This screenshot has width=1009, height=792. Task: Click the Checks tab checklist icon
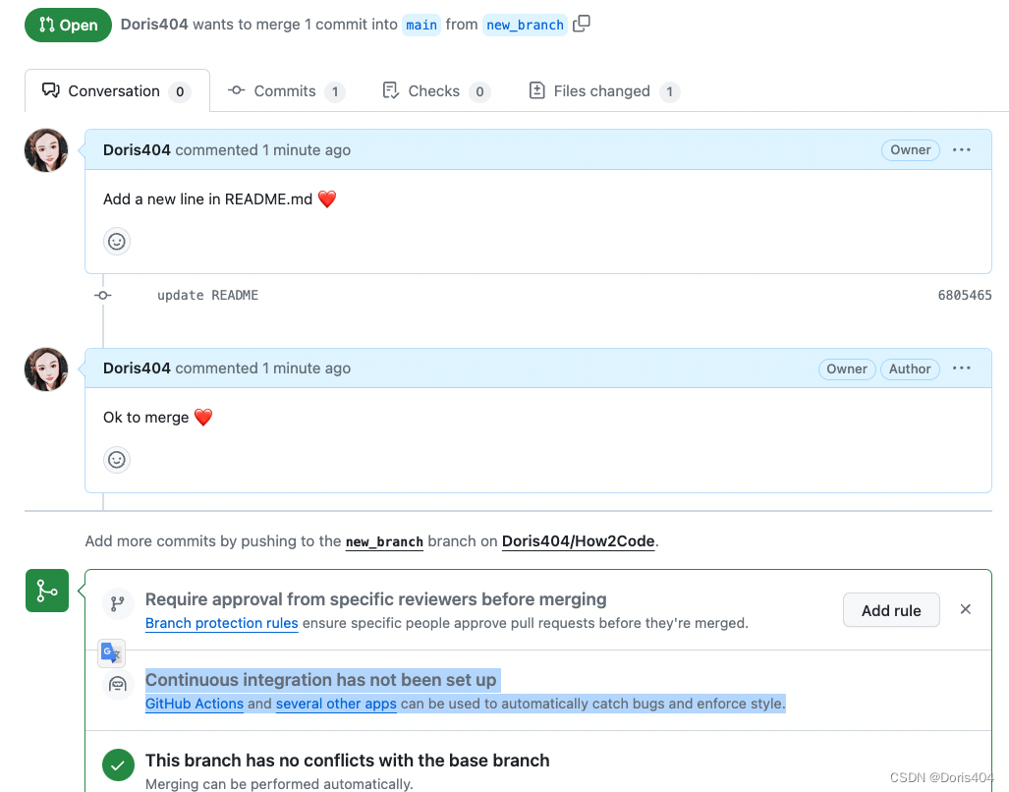pyautogui.click(x=390, y=90)
